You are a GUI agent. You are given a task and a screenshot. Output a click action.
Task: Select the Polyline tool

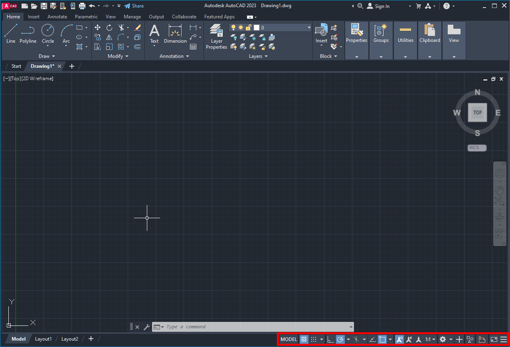[28, 34]
